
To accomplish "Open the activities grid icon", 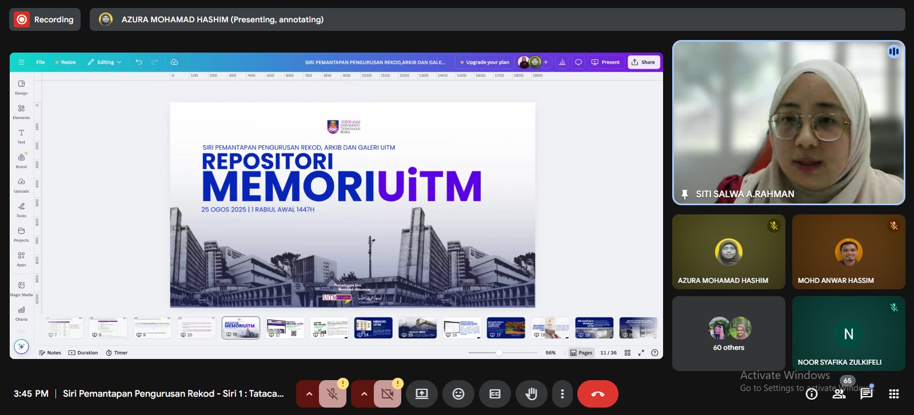I will tap(894, 393).
